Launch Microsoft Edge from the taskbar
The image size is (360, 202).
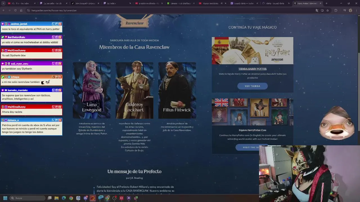[64, 198]
